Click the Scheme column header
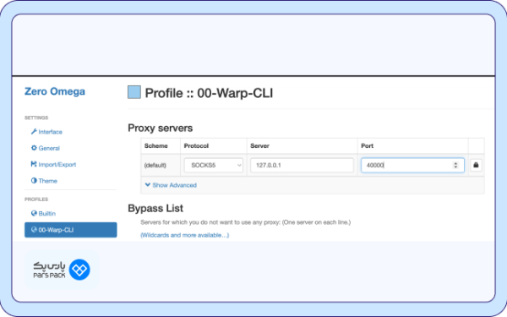 point(155,146)
